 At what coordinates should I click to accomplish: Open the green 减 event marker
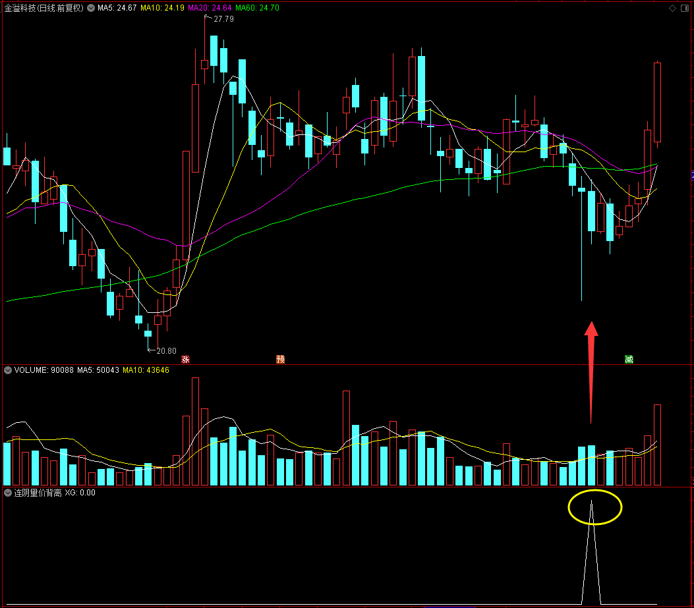click(629, 359)
